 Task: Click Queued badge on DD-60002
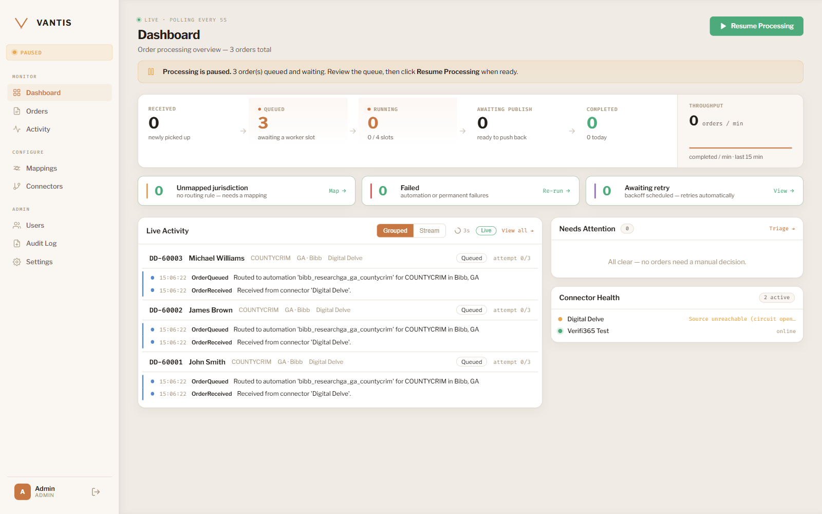(x=472, y=310)
